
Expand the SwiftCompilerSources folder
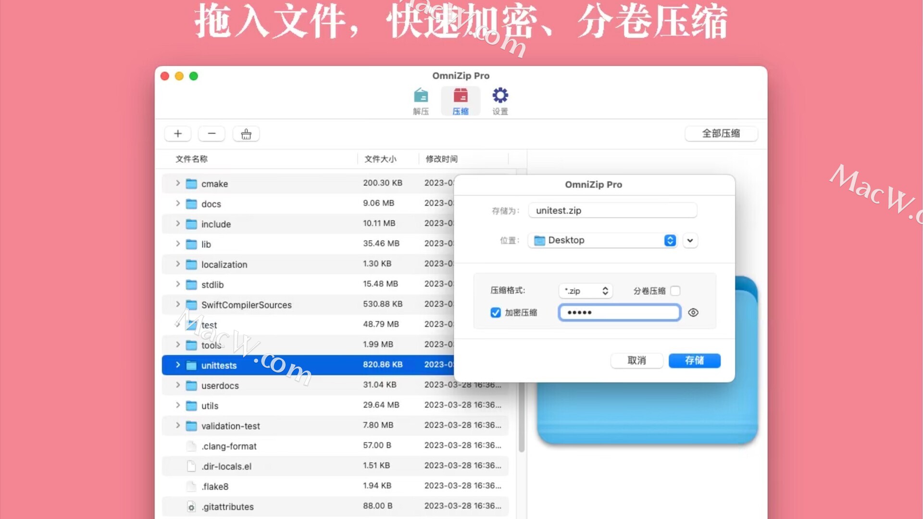tap(178, 304)
